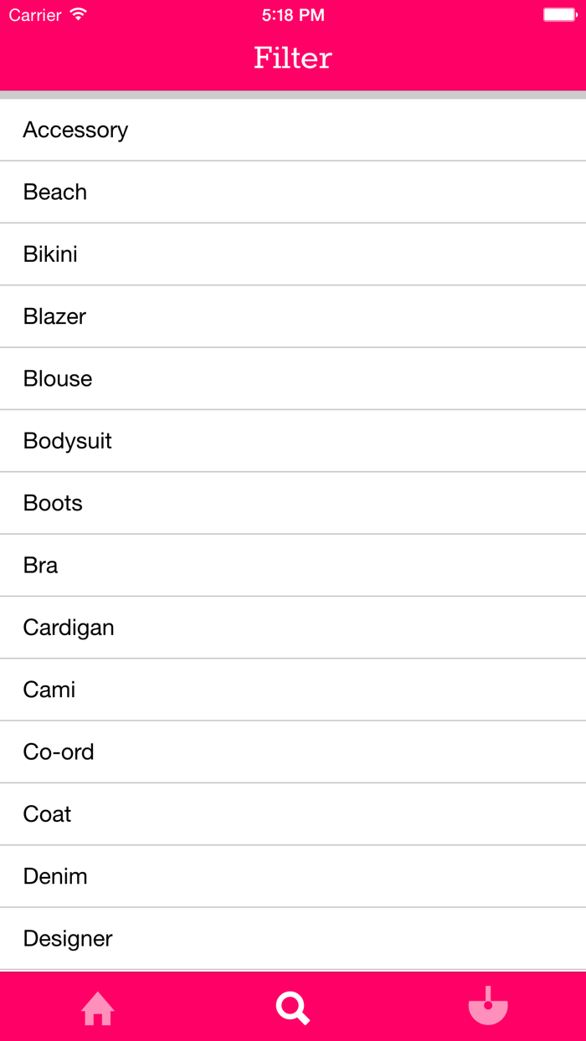The width and height of the screenshot is (586, 1041).
Task: Pick the Blazer filter option
Action: [x=293, y=316]
